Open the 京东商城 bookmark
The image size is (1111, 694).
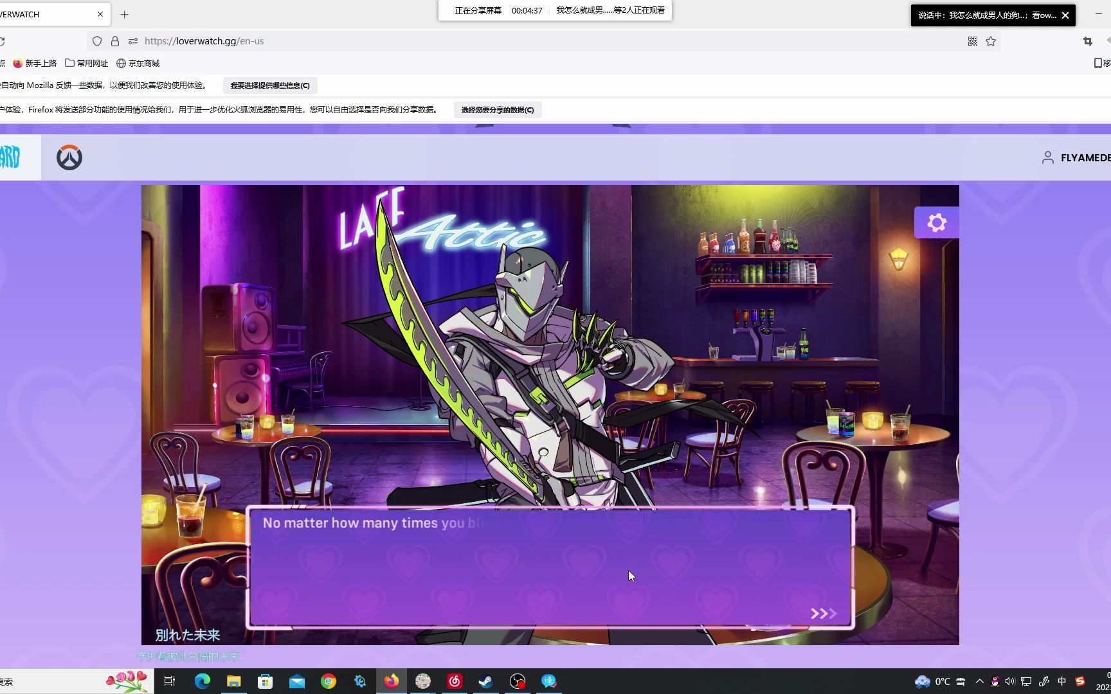pos(138,63)
